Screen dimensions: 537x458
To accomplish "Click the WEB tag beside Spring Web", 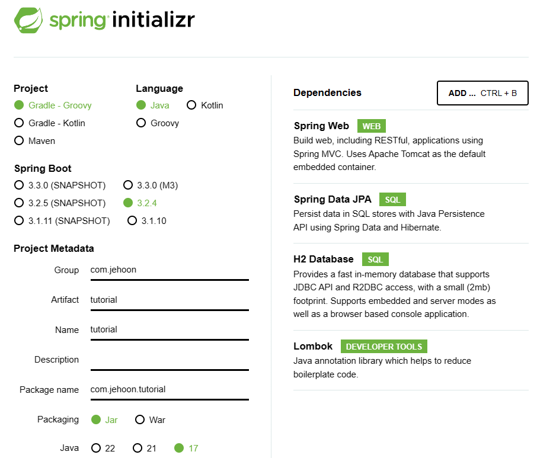I will [371, 126].
